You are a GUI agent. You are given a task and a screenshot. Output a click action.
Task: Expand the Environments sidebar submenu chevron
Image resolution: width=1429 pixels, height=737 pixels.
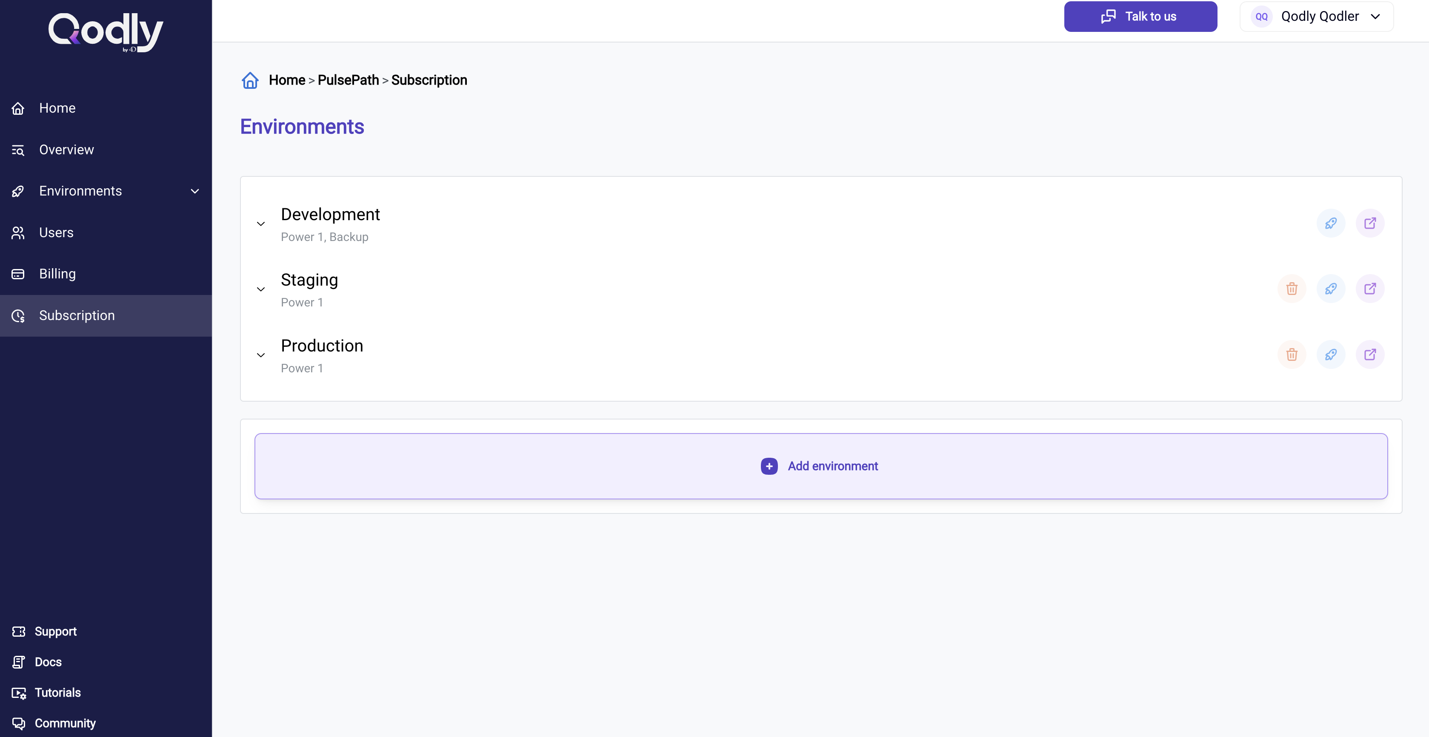195,191
